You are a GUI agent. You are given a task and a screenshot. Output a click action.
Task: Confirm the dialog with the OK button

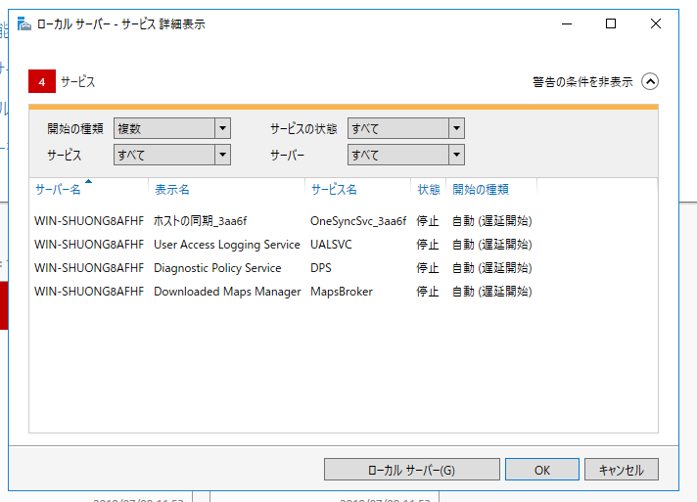(542, 470)
